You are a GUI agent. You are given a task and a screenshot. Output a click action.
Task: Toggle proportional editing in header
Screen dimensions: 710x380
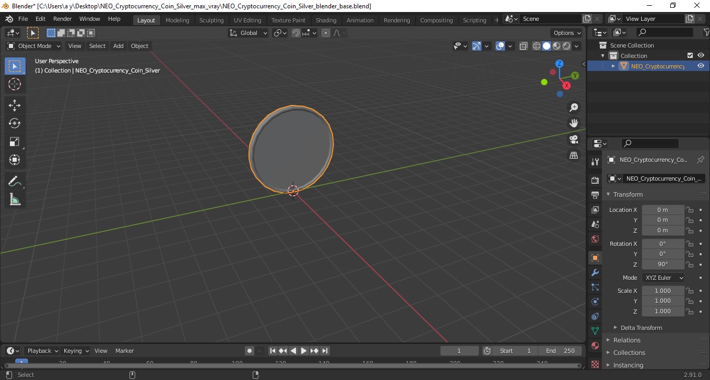[326, 33]
